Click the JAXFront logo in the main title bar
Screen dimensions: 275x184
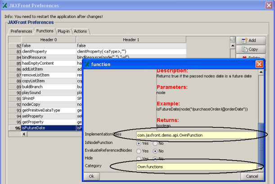tap(5, 5)
